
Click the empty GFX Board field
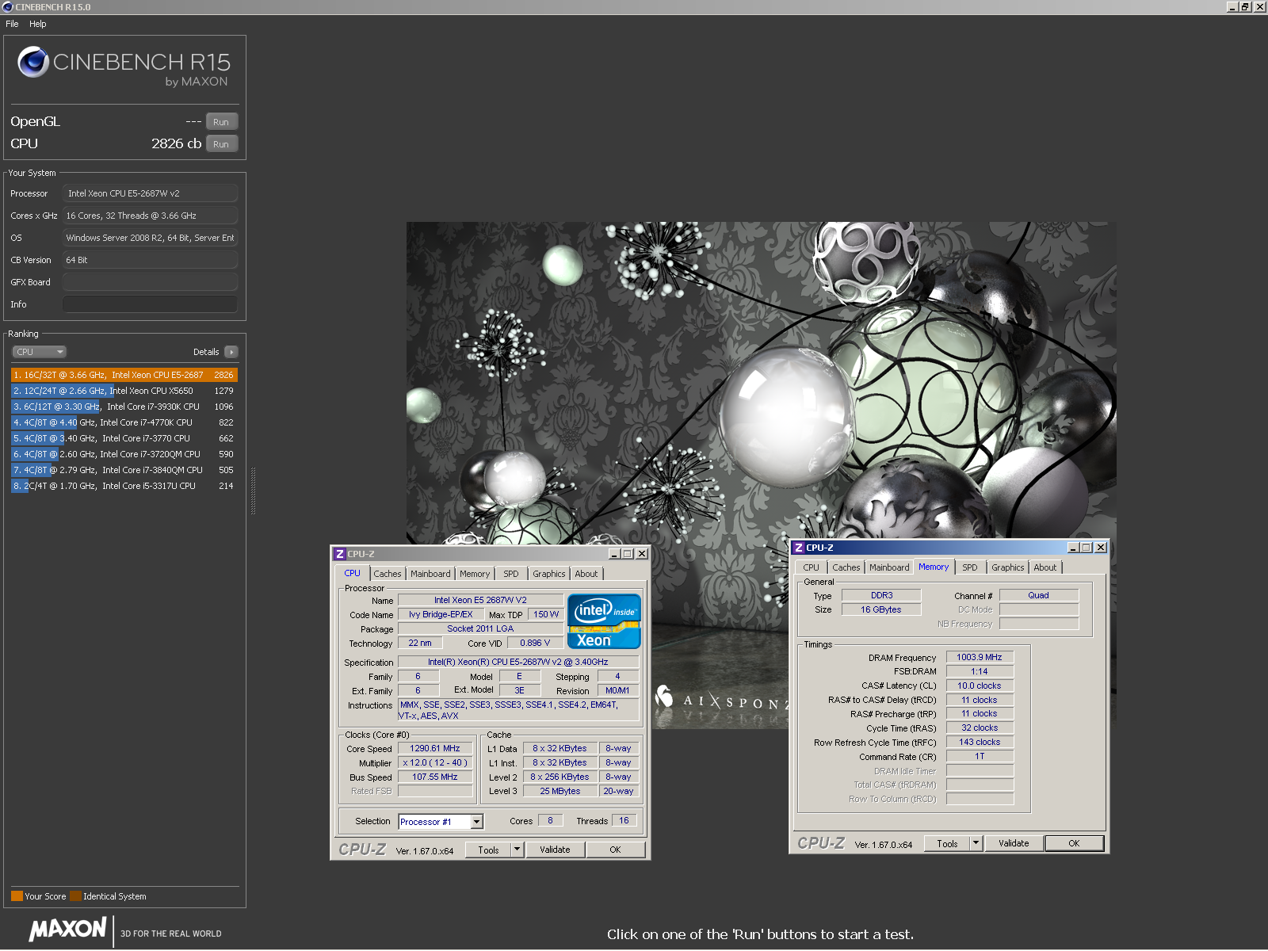(x=150, y=282)
